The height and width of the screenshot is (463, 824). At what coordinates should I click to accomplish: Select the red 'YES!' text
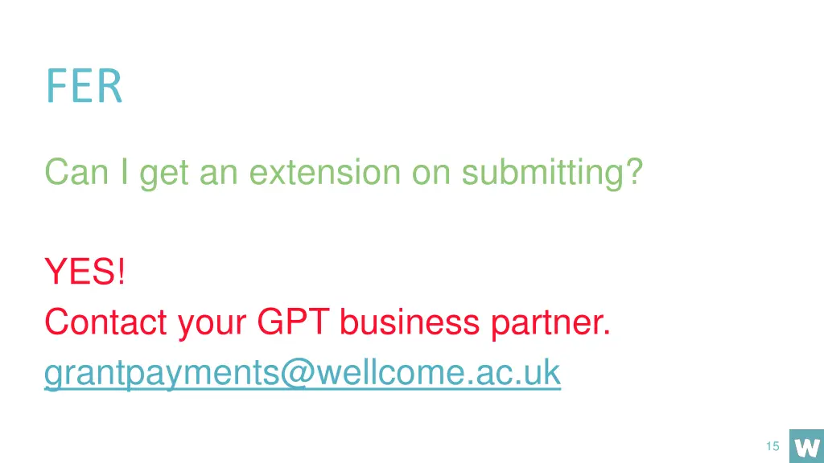click(x=85, y=272)
